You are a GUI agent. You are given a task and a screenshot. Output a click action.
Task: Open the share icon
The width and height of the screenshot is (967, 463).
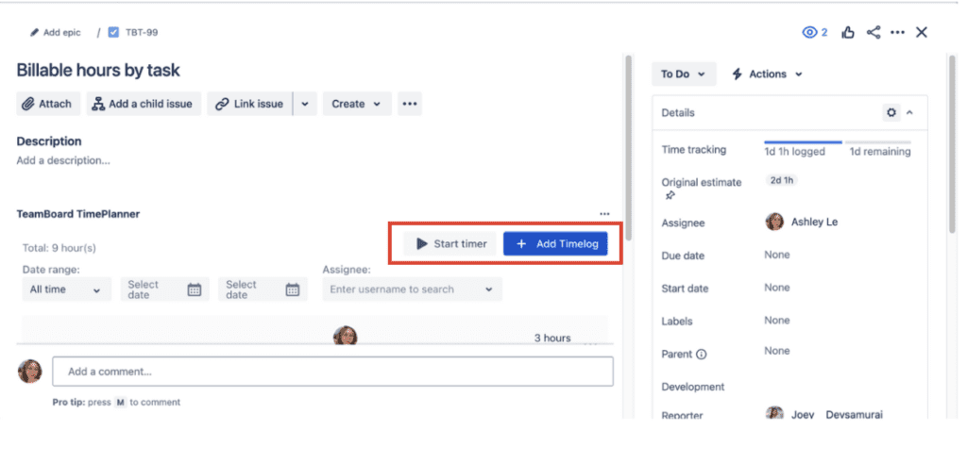pos(874,33)
